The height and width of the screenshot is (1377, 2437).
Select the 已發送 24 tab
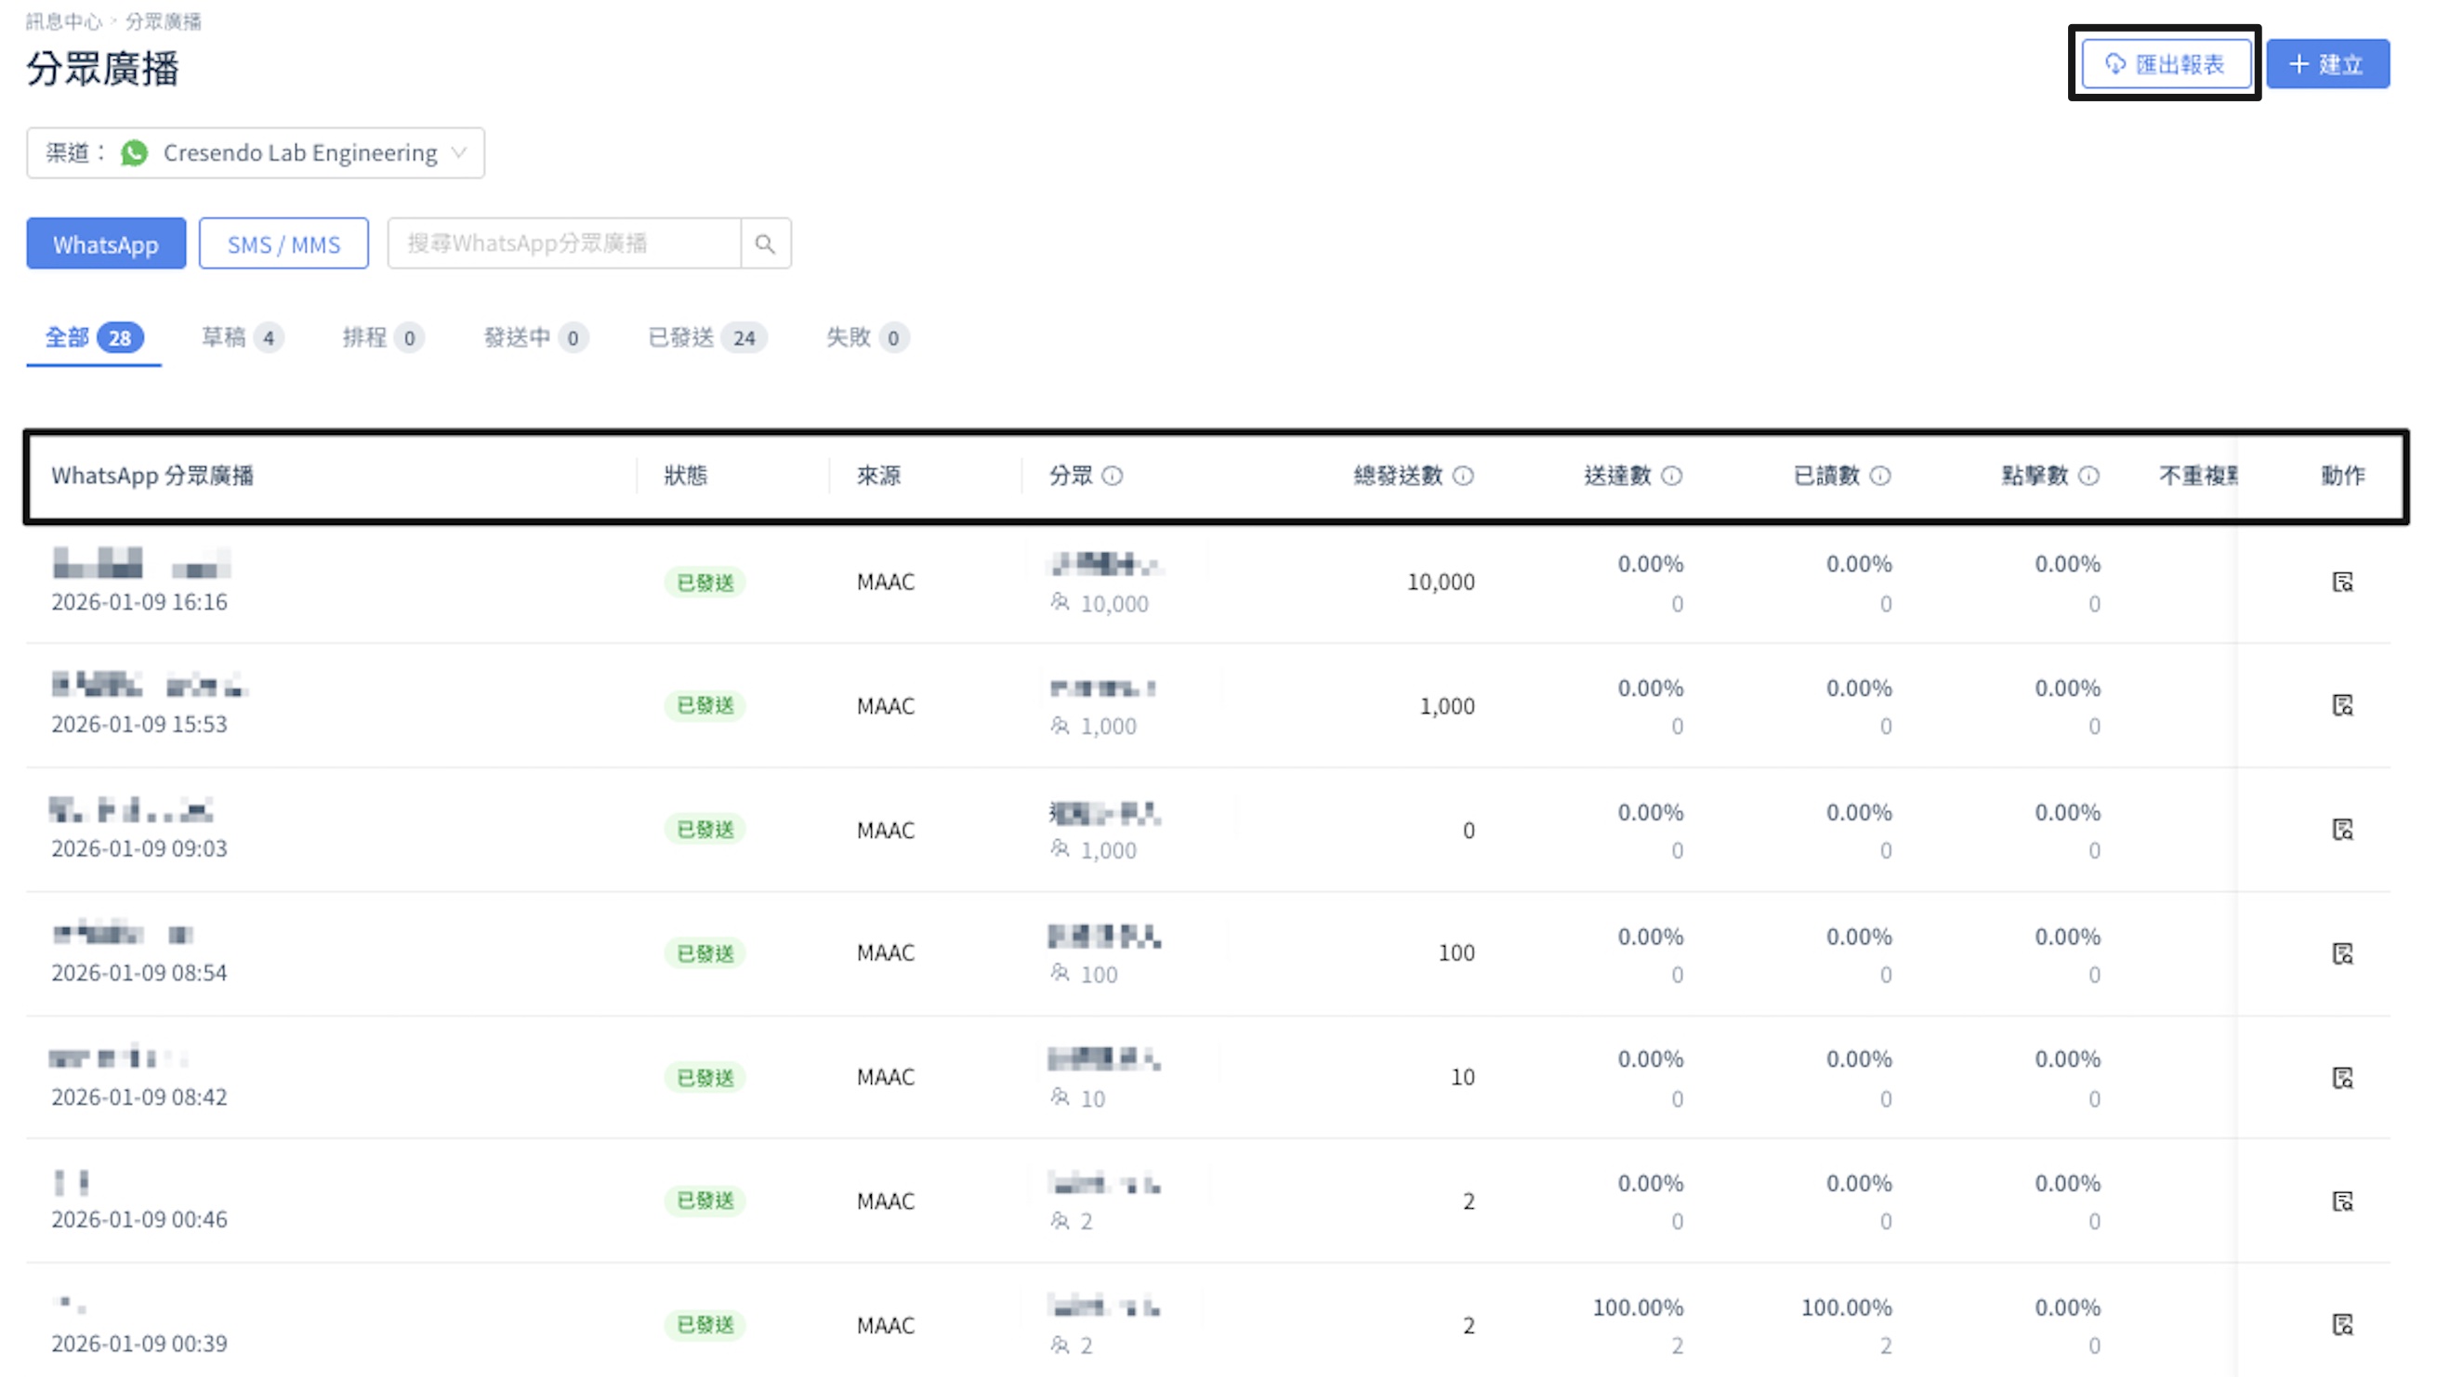pos(706,337)
